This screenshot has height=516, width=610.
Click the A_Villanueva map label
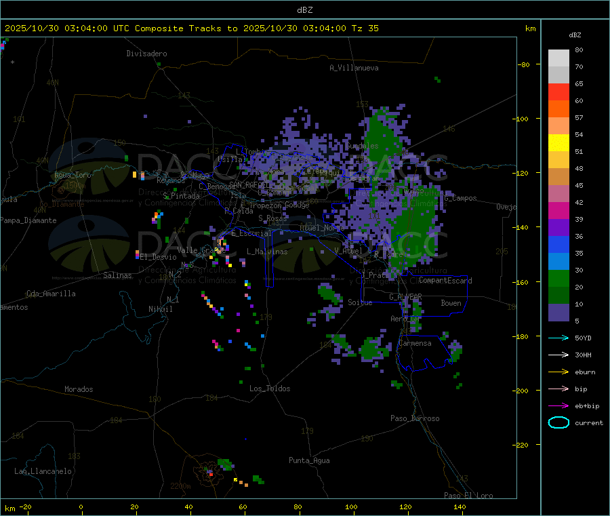[354, 68]
